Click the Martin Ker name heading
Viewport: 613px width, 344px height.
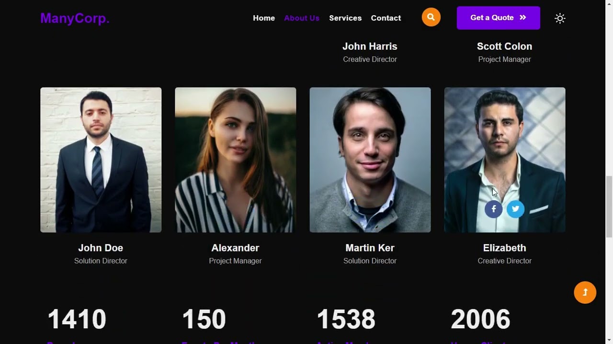[x=370, y=248]
